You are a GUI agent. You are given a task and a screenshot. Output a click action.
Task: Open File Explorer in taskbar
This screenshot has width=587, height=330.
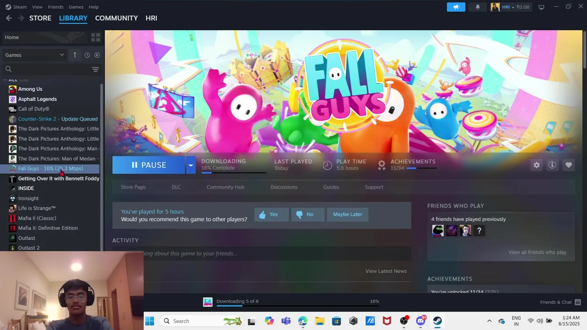point(320,321)
